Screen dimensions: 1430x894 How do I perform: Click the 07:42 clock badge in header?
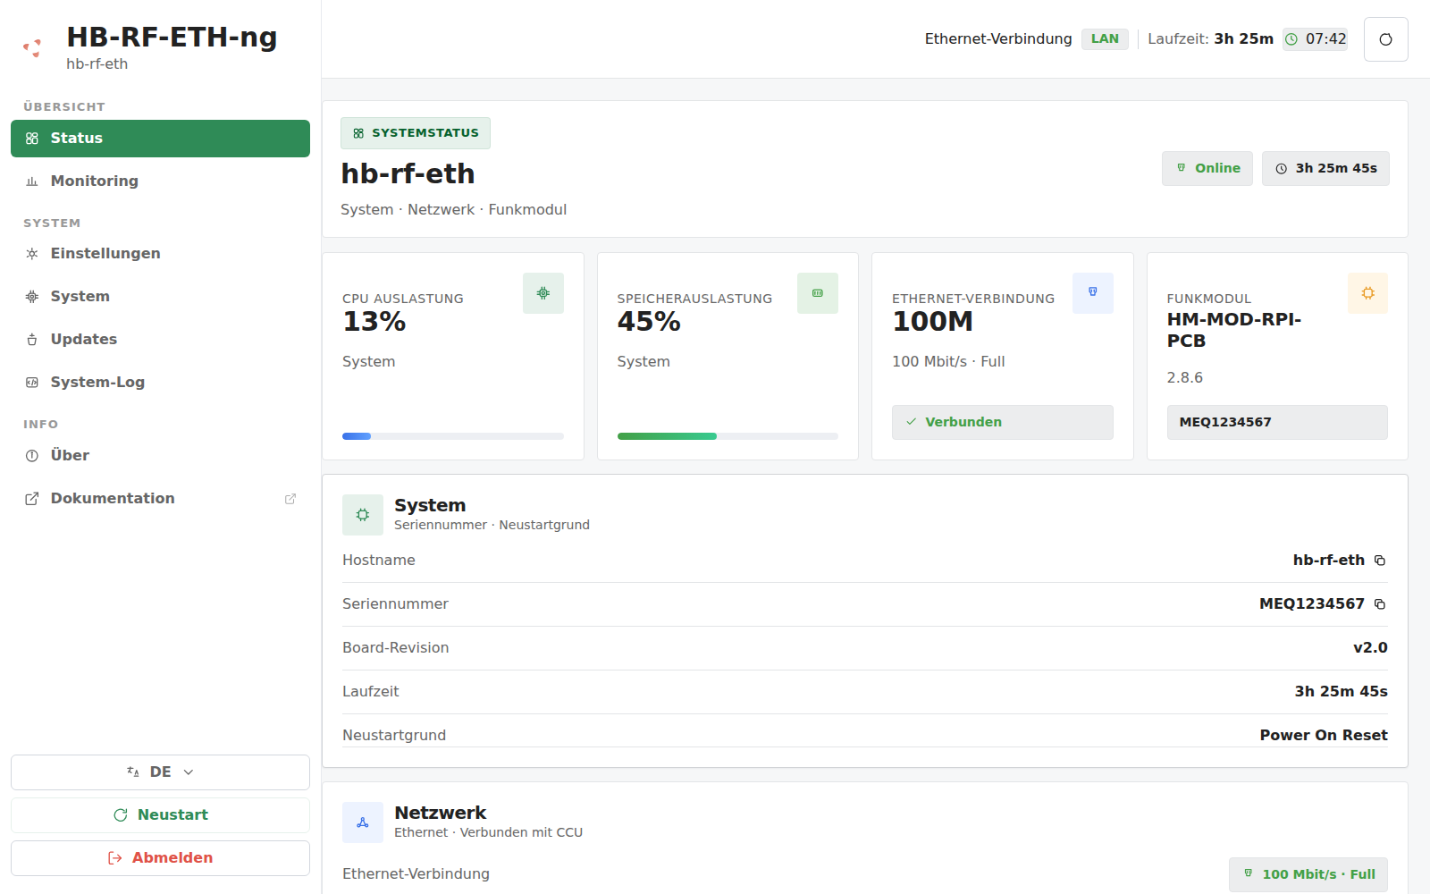pyautogui.click(x=1315, y=39)
